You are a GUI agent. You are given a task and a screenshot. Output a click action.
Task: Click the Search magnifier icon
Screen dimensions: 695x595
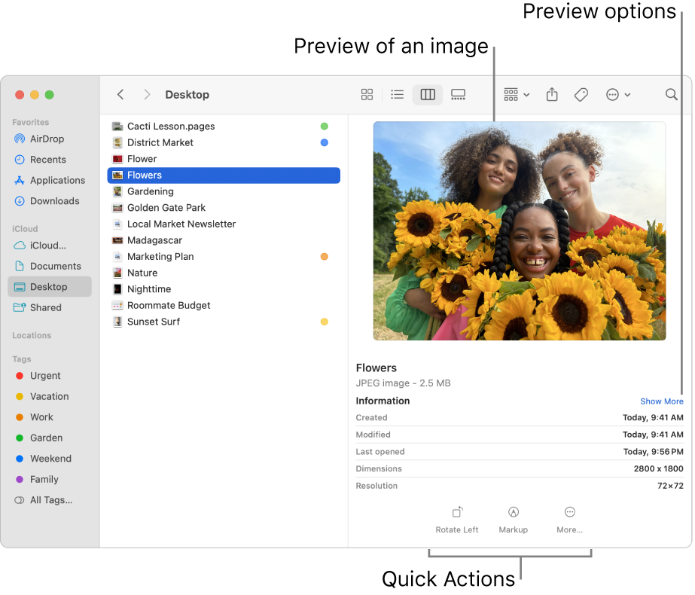click(671, 95)
